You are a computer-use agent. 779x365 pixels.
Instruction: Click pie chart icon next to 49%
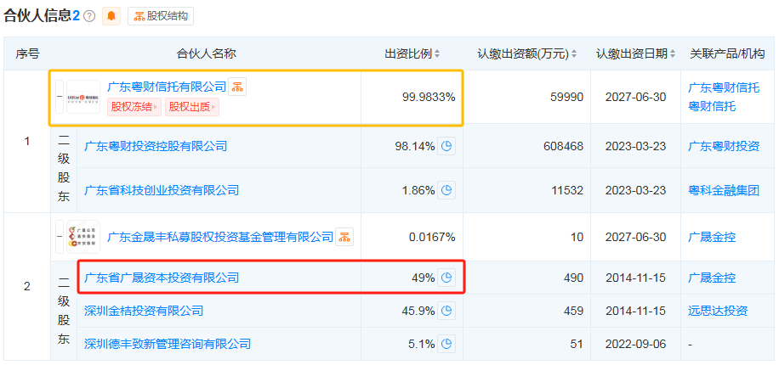(x=447, y=278)
